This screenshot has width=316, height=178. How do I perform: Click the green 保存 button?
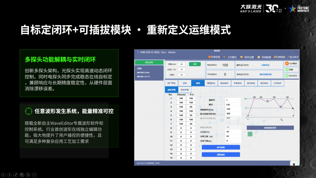coord(195,64)
